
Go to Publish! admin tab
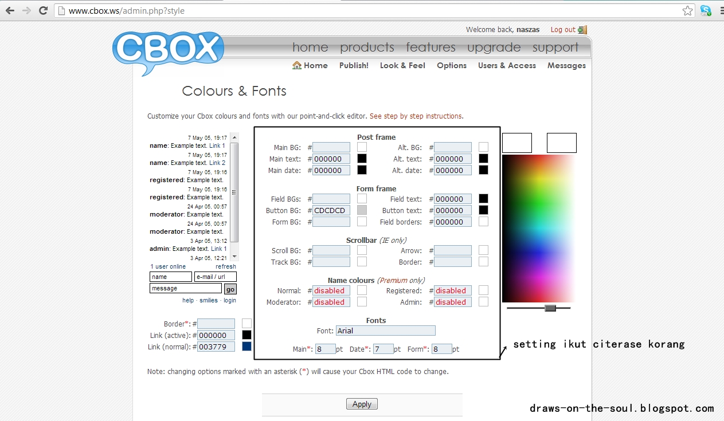[x=354, y=65]
